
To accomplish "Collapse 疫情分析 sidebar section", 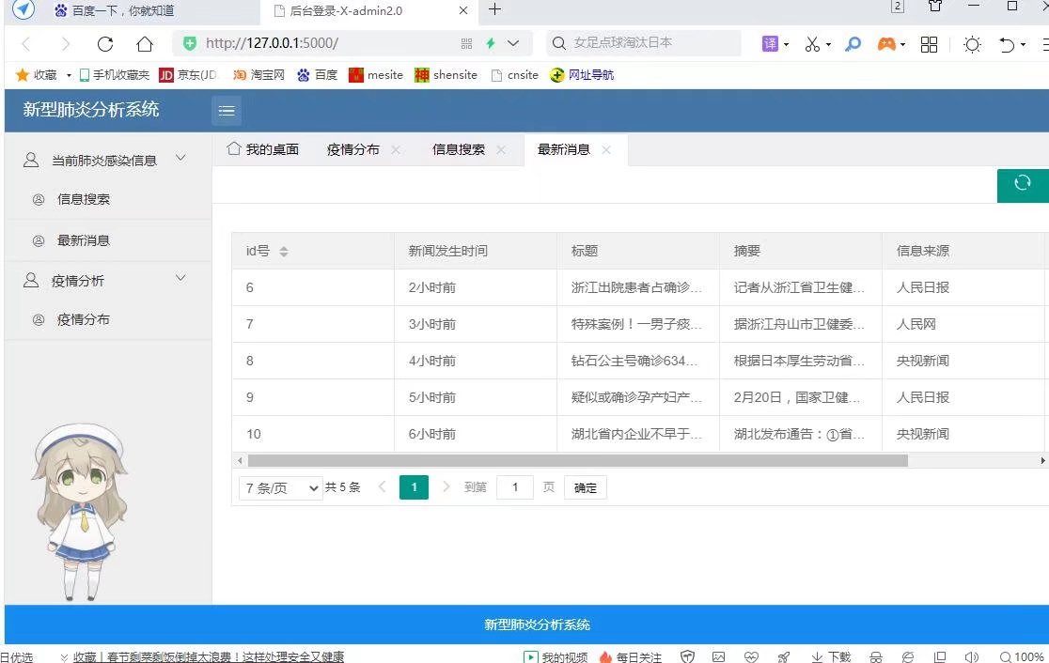I will click(x=180, y=277).
